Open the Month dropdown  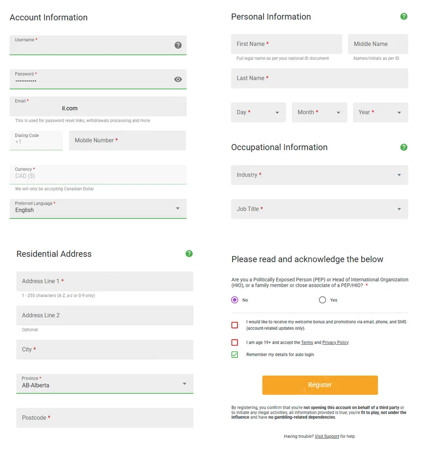(319, 112)
